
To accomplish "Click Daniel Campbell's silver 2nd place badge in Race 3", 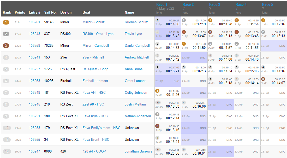I will [210, 44].
